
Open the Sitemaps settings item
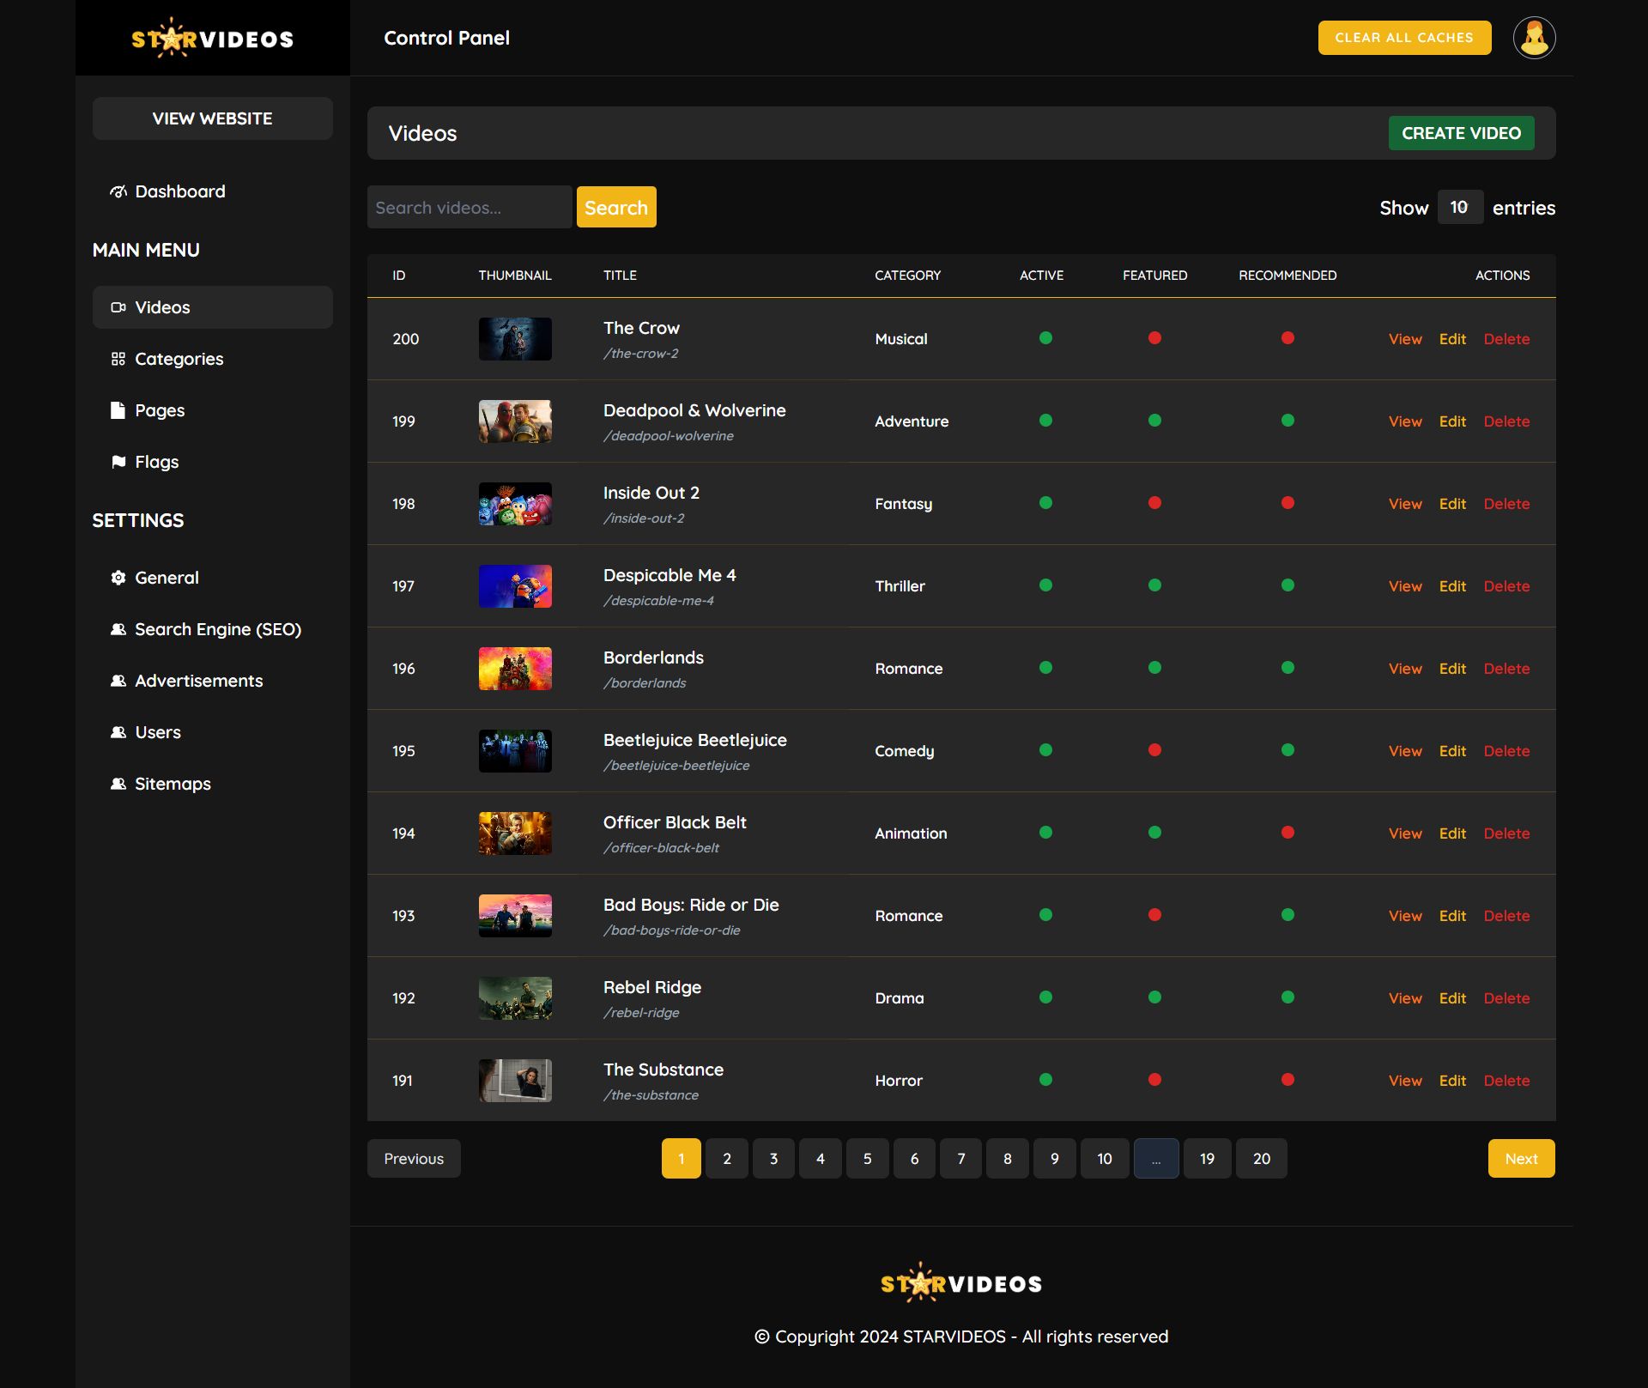pos(212,784)
